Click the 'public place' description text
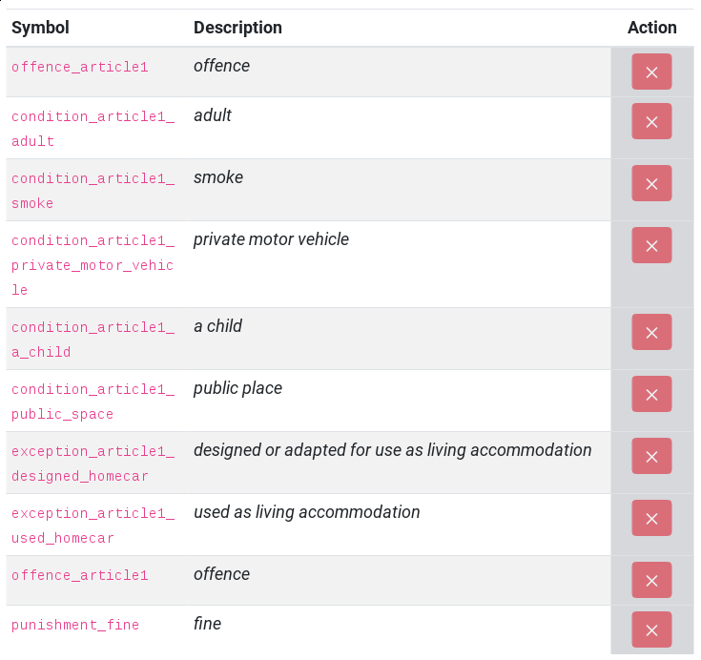 237,388
